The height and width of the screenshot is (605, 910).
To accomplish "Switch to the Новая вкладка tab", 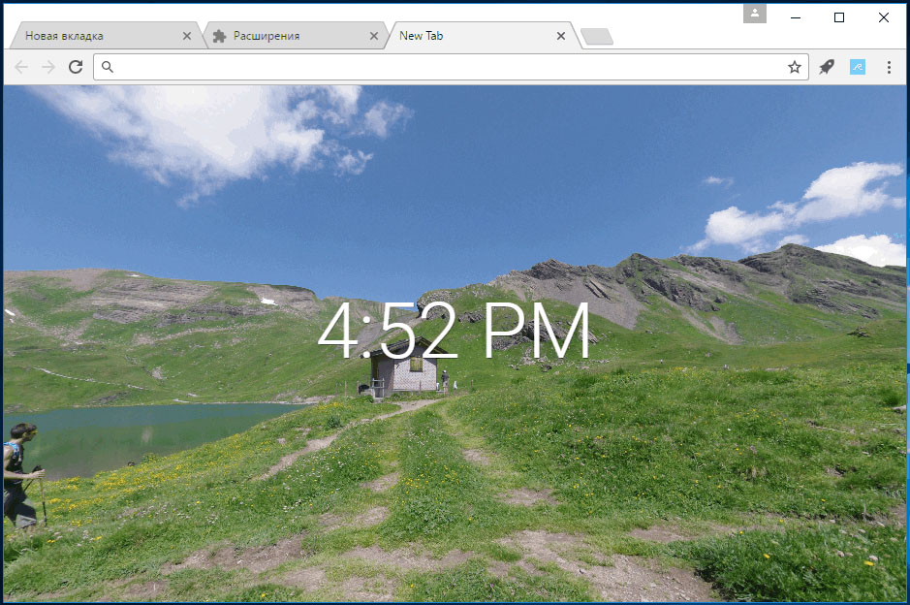I will [105, 36].
